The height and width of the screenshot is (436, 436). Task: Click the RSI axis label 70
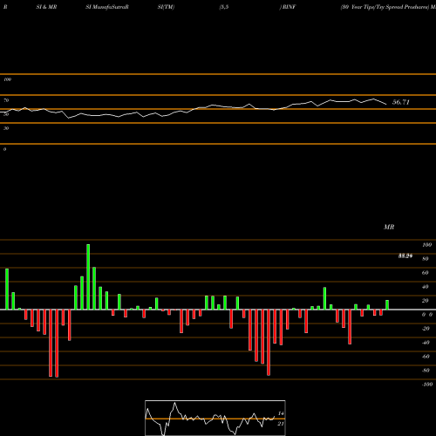tap(6, 100)
